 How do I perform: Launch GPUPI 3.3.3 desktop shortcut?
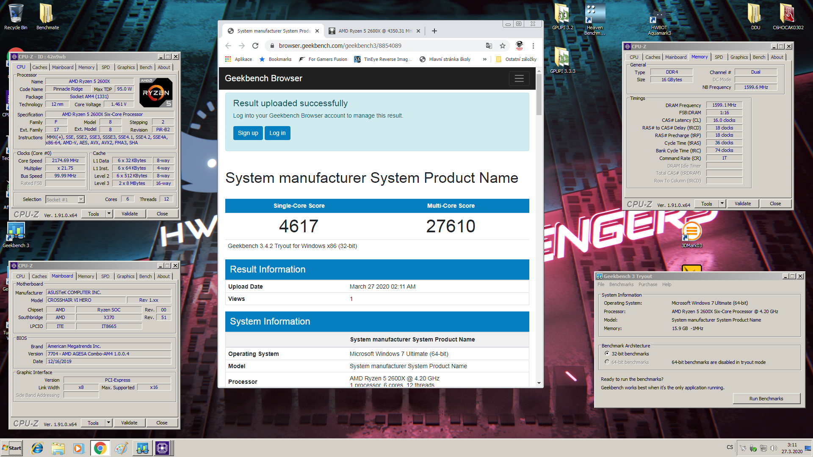pos(562,60)
